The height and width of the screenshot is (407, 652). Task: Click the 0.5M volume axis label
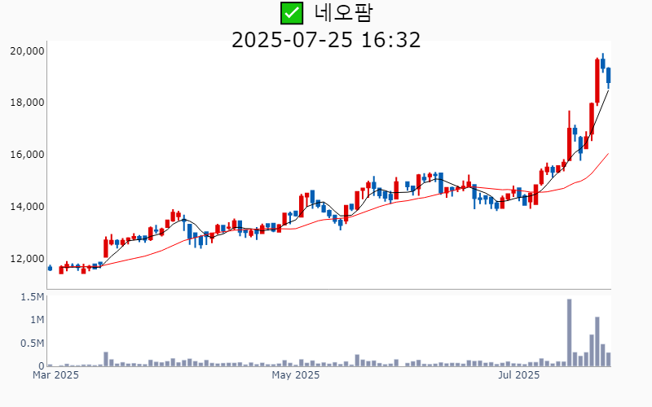[x=33, y=343]
